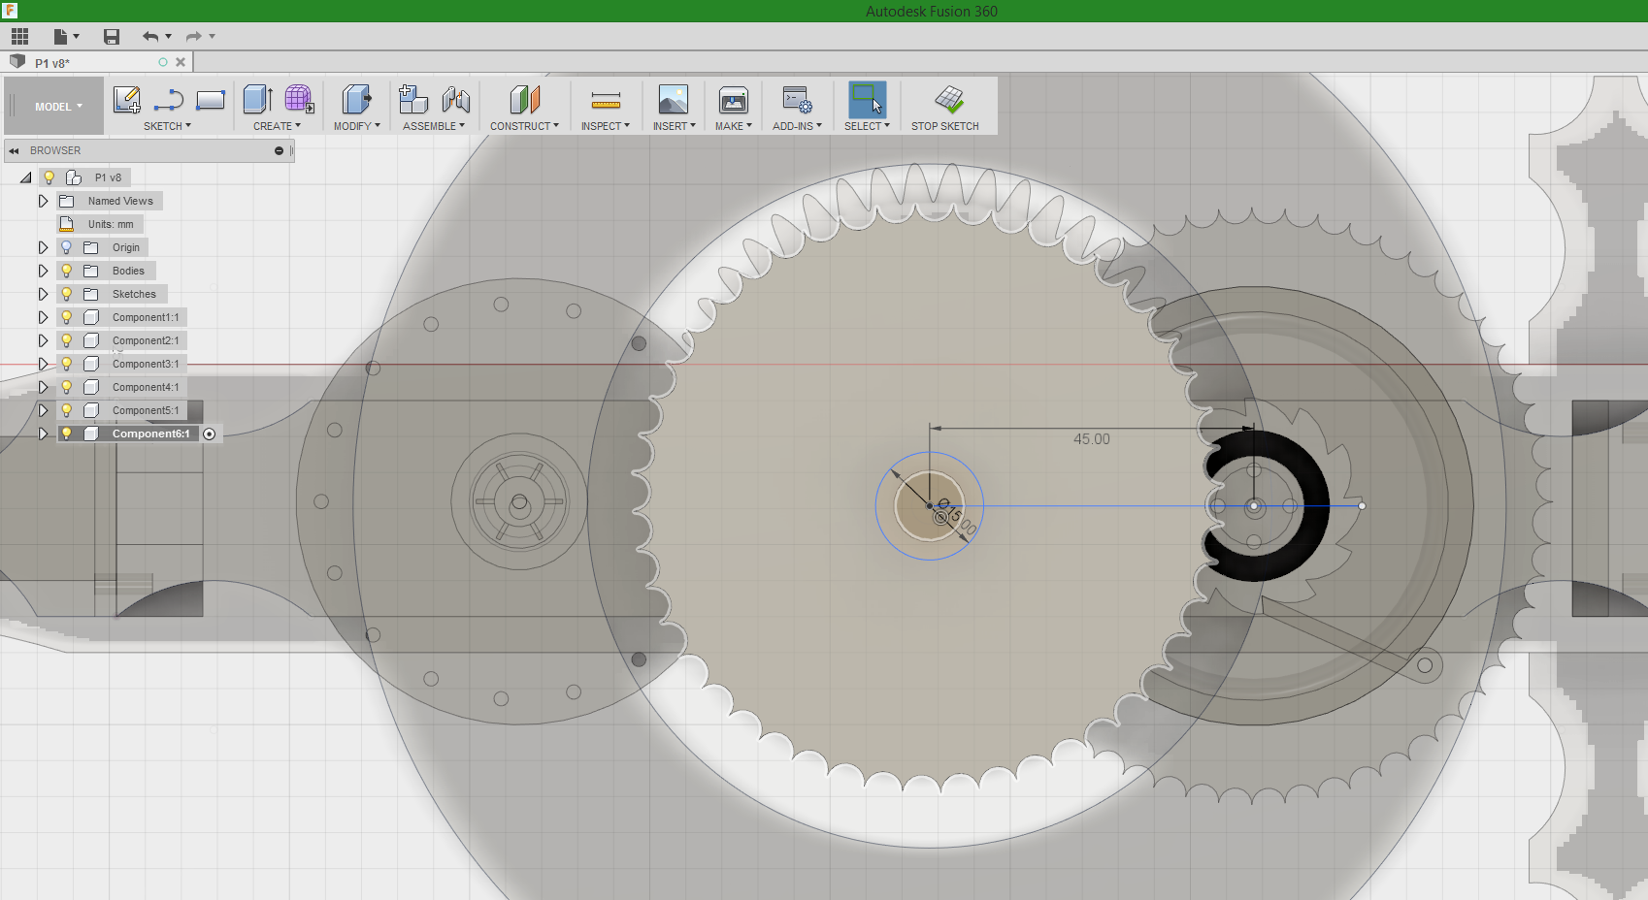Viewport: 1648px width, 900px height.
Task: Expand Component2:1 in browser
Action: 43,340
